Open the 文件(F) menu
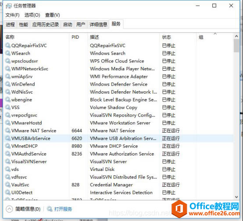The width and height of the screenshot is (243, 221). pyautogui.click(x=12, y=15)
